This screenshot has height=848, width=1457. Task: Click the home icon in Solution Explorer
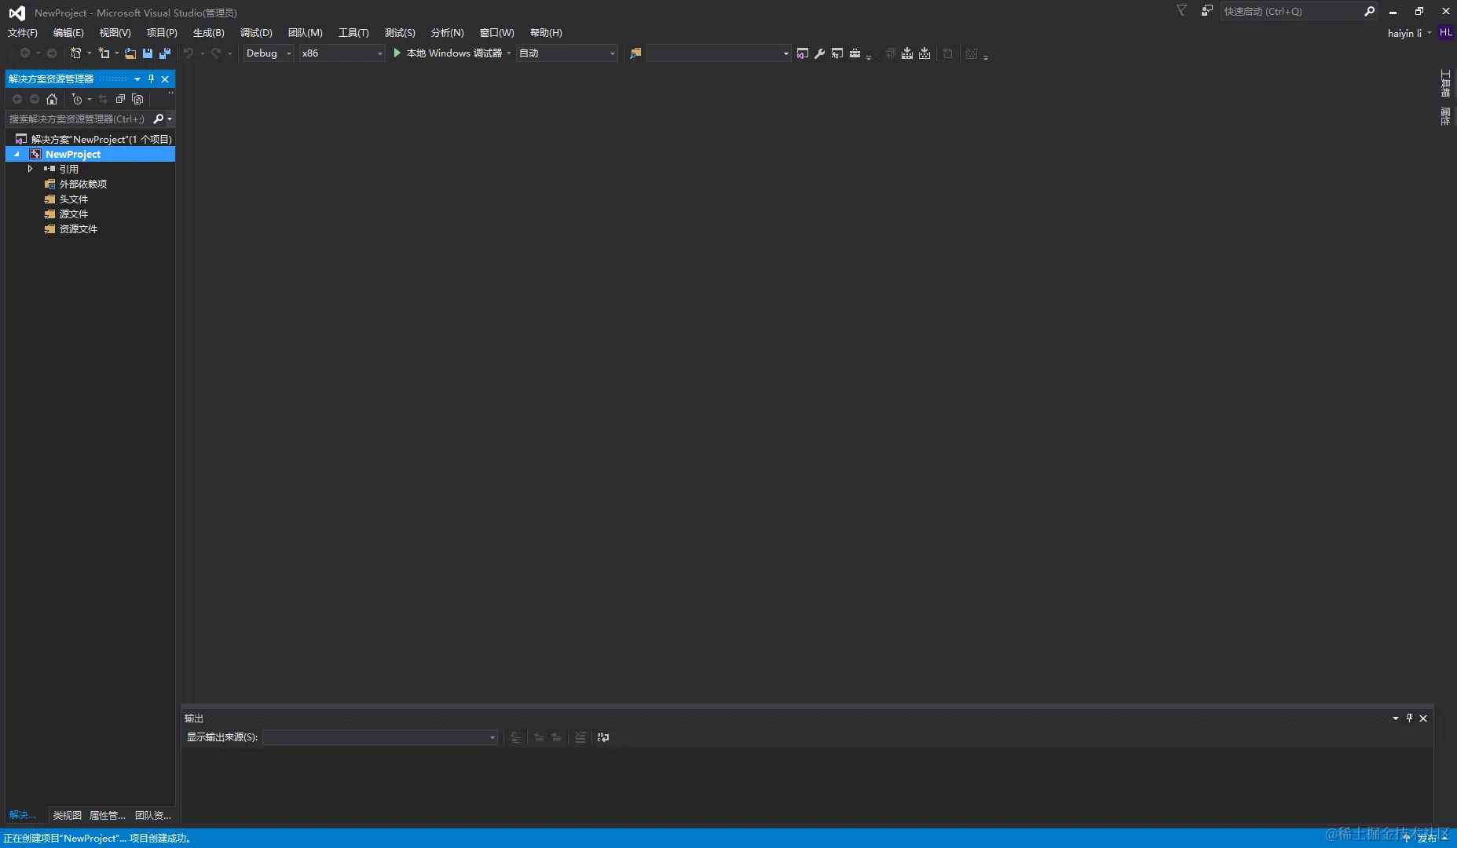pyautogui.click(x=52, y=99)
